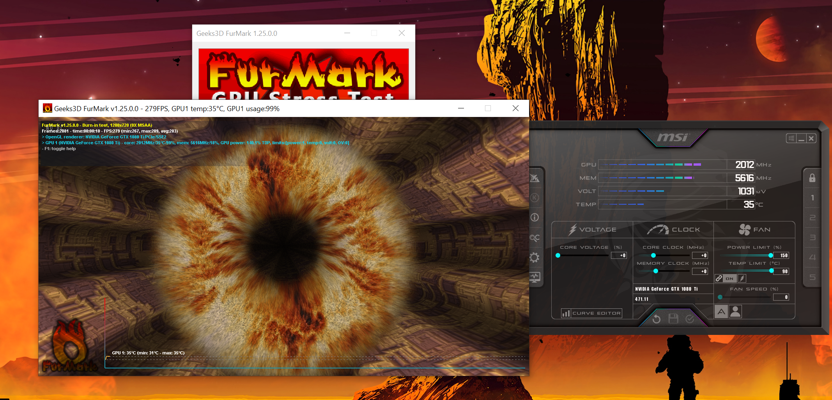
Task: Select profile slot 3
Action: (x=812, y=237)
